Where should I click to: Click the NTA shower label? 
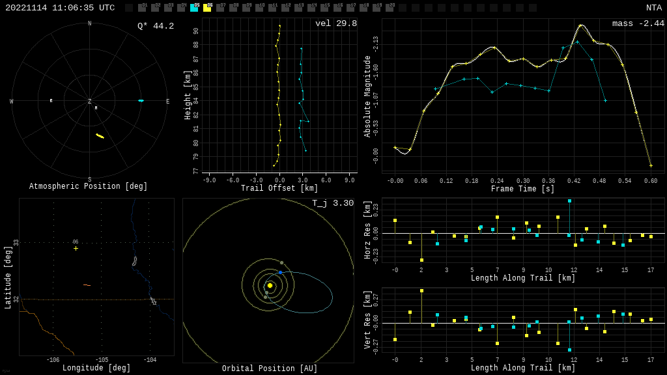[653, 8]
